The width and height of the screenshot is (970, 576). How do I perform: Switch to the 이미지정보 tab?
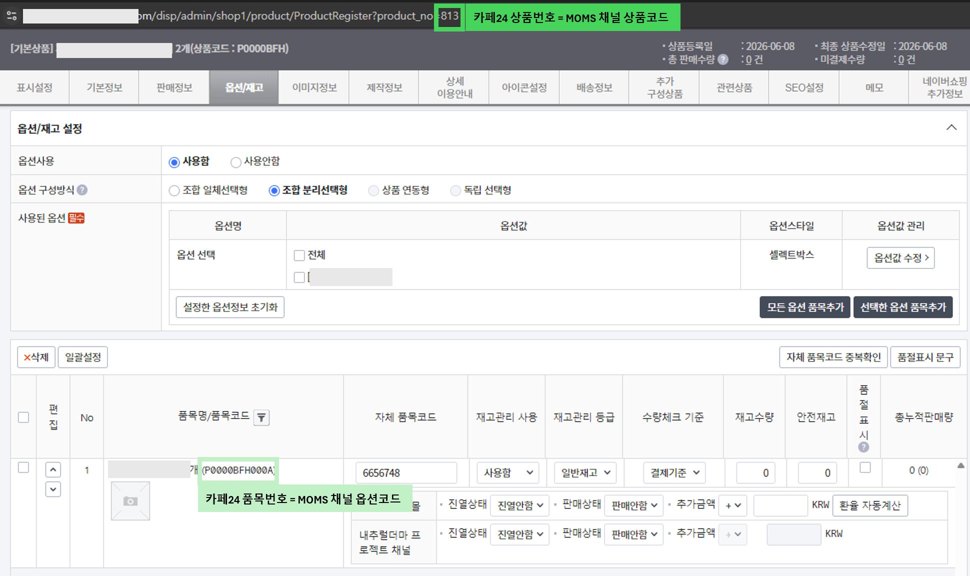[x=314, y=87]
